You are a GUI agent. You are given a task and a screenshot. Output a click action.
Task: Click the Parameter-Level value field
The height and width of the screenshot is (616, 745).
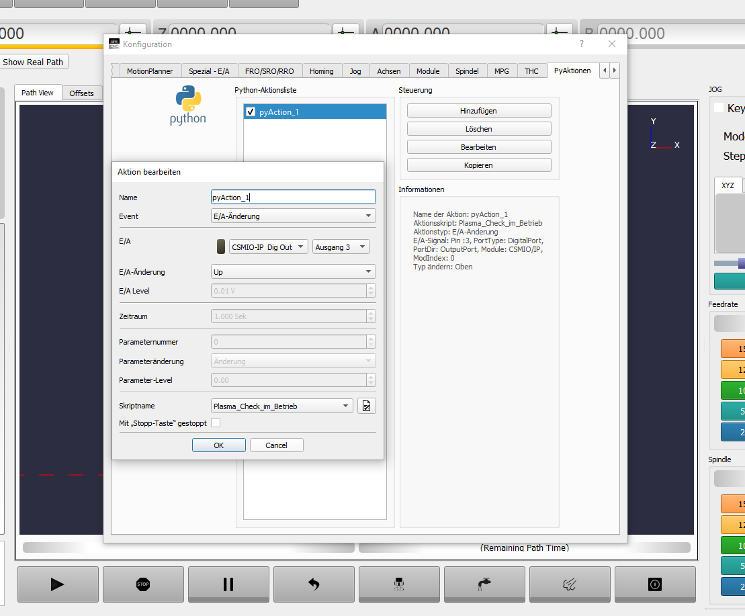coord(289,380)
